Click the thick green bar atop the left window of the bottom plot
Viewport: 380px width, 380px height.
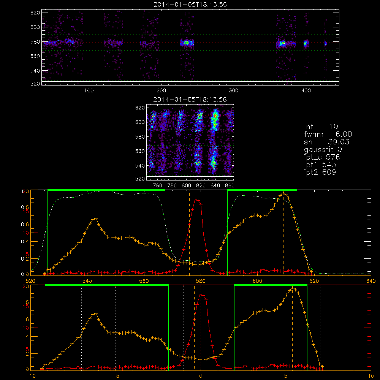point(107,285)
